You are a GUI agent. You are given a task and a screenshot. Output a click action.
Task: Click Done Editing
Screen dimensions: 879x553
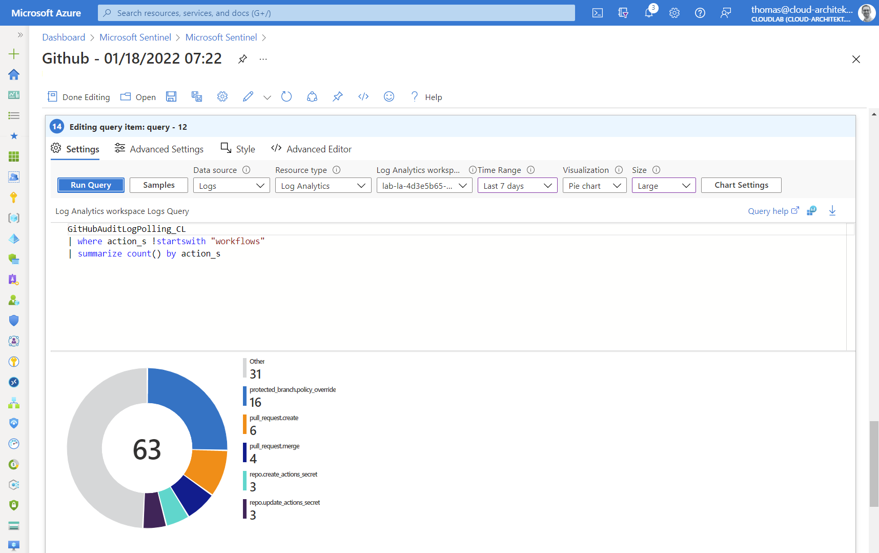78,97
